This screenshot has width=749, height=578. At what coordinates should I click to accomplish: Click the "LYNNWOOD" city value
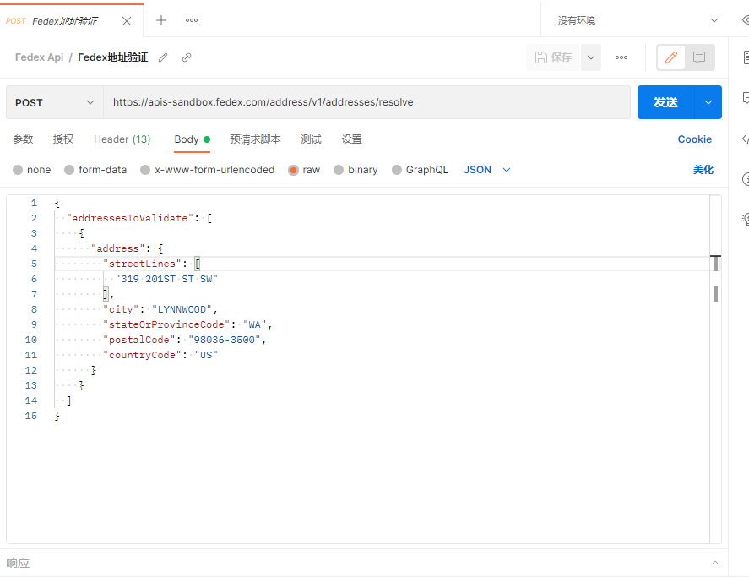182,309
